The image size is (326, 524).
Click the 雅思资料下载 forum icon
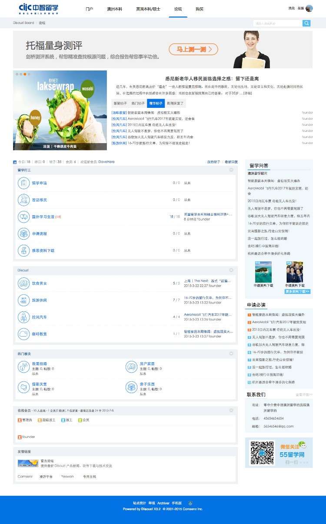pyautogui.click(x=23, y=250)
